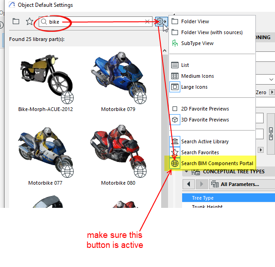Click the lower dimension input box
The image size is (275, 267).
pos(260,134)
